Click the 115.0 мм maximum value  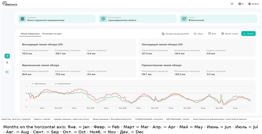pos(27,54)
